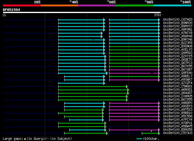Select hit label UniRef100_A9REL7
Screen dimensions: 194x141
pyautogui.click(x=178, y=76)
